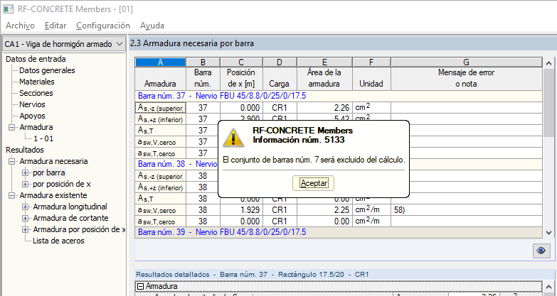Collapse the Armadura group in detailed results
Viewport: 557px width, 296px height.
point(140,286)
